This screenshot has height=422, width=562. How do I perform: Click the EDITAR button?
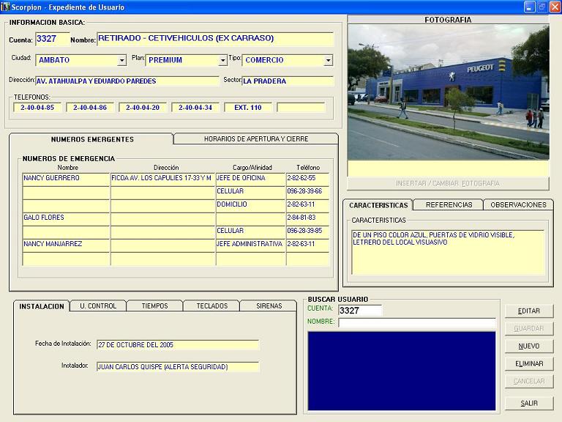(529, 311)
